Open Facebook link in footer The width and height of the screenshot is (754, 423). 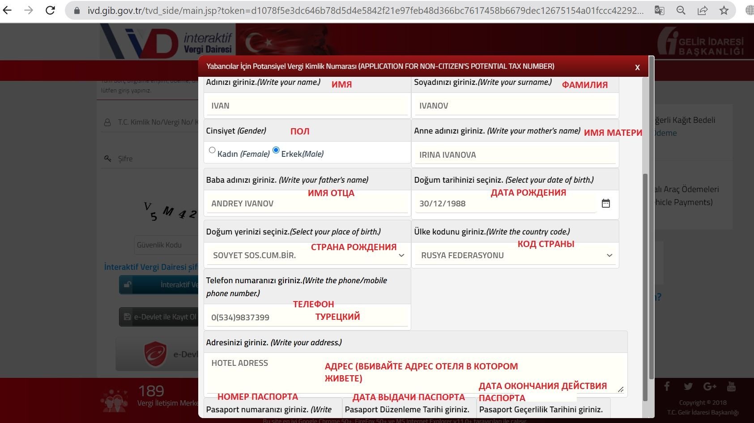[667, 386]
